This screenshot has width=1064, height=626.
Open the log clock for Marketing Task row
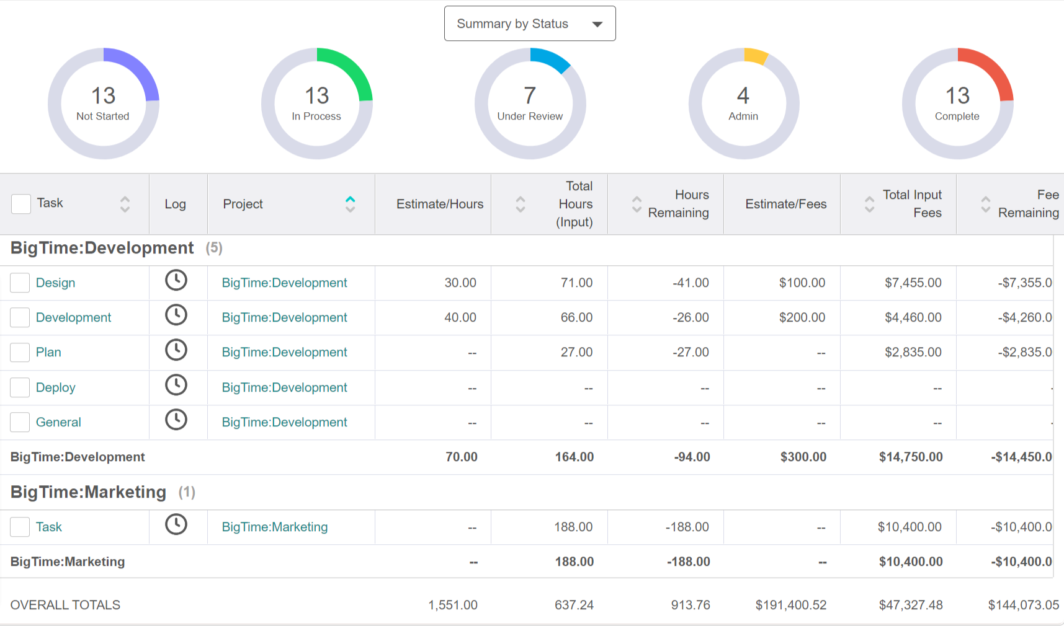click(x=176, y=524)
